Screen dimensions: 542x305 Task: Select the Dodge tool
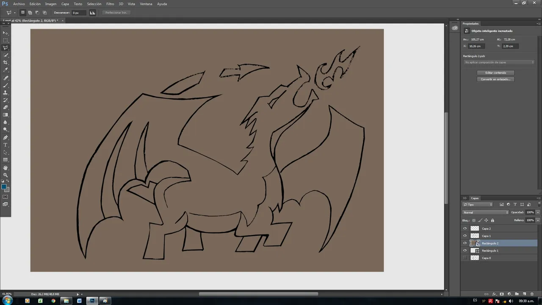(x=6, y=129)
